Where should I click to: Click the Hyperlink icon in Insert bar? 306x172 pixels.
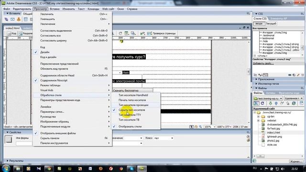6,19
